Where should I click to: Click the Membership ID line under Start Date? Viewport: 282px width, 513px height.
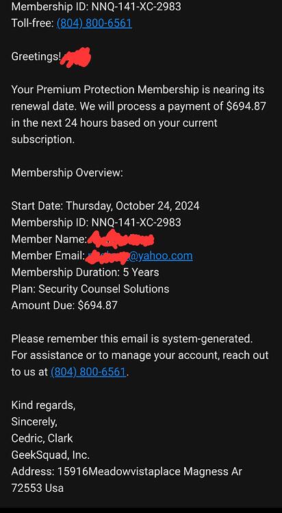(96, 223)
